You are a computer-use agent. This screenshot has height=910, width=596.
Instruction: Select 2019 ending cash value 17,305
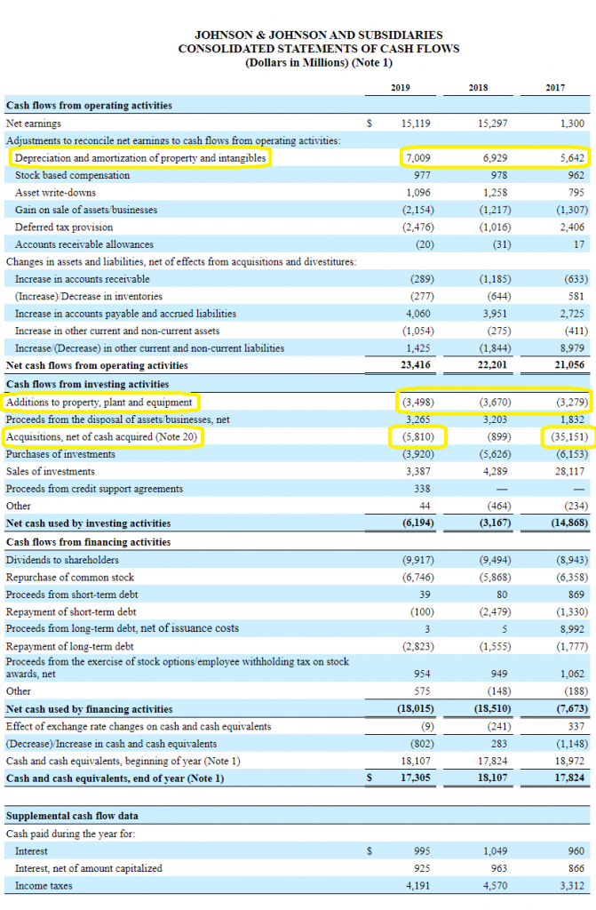pos(416,778)
